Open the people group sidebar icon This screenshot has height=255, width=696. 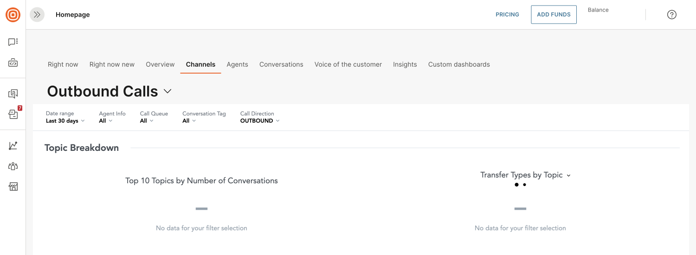(x=13, y=166)
